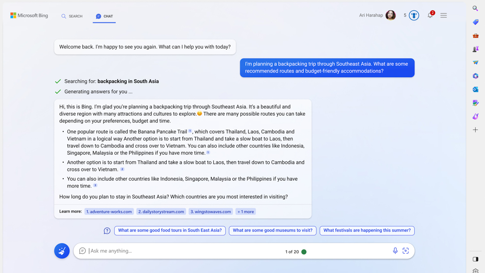The width and height of the screenshot is (485, 273).
Task: Click the Microsoft Bing logo
Action: pyautogui.click(x=29, y=16)
